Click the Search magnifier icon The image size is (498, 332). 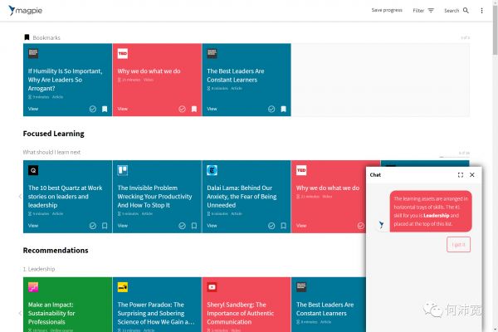pyautogui.click(x=466, y=11)
